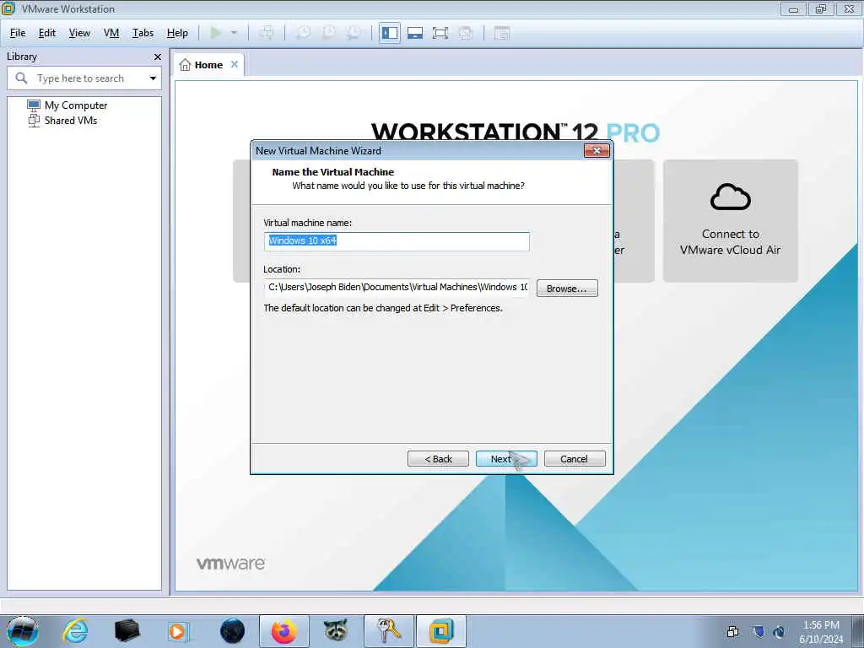The image size is (864, 648).
Task: Click the vCloud Air cloud icon
Action: [730, 197]
